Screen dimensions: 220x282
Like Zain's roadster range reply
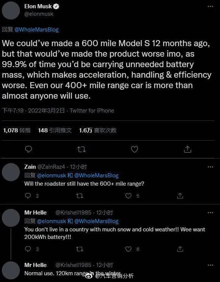pyautogui.click(x=128, y=196)
